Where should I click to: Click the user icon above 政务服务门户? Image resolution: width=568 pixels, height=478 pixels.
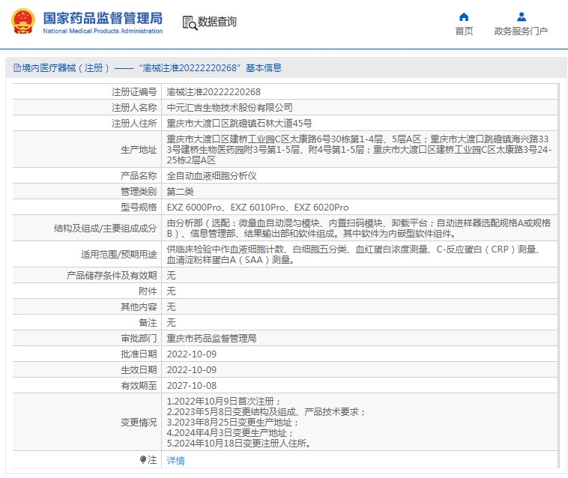click(x=522, y=16)
